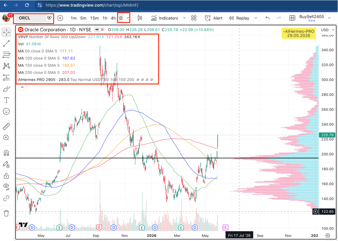Image resolution: width=338 pixels, height=241 pixels.
Task: Open the candlestick chart type selector
Action: click(140, 18)
